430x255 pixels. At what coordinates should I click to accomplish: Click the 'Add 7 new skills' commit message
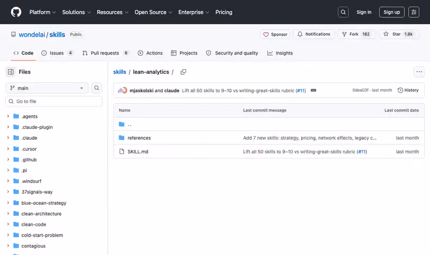tap(309, 138)
